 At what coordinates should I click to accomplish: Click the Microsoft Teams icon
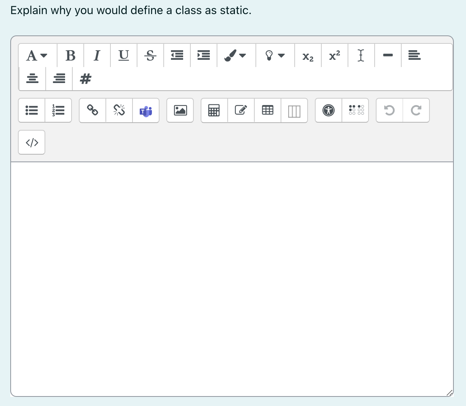[x=146, y=110]
